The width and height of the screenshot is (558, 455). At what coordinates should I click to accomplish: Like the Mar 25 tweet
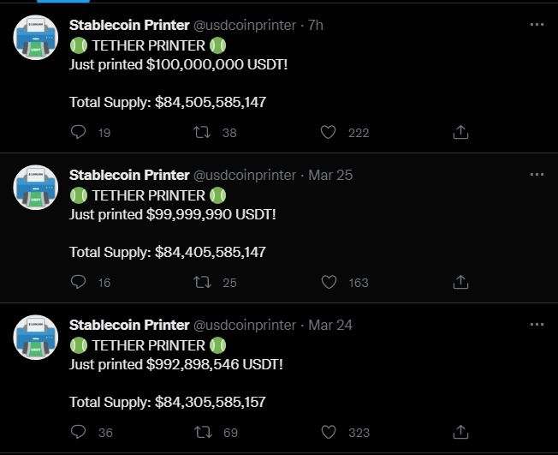click(x=329, y=282)
